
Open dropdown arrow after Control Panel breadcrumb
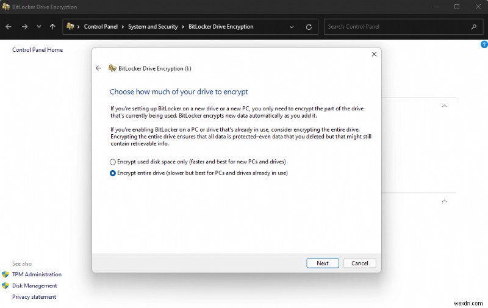[x=123, y=27]
